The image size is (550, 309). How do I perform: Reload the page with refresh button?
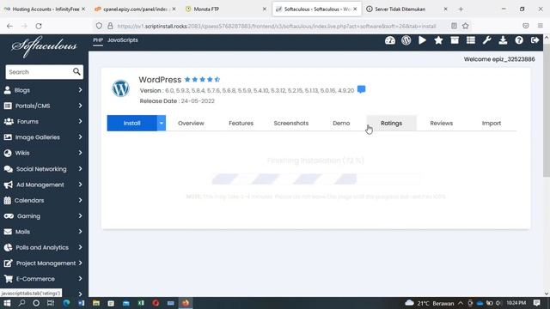[39, 26]
